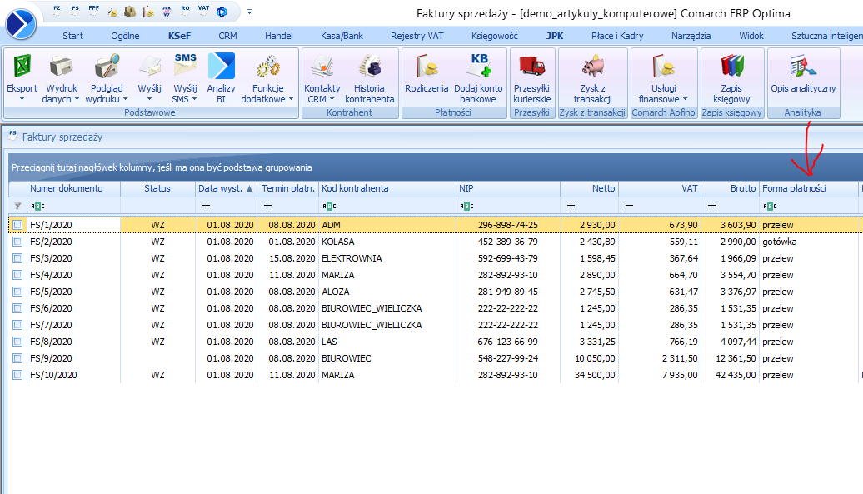Expand the Kontakty CRM dropdown arrow
This screenshot has width=863, height=494.
[332, 100]
